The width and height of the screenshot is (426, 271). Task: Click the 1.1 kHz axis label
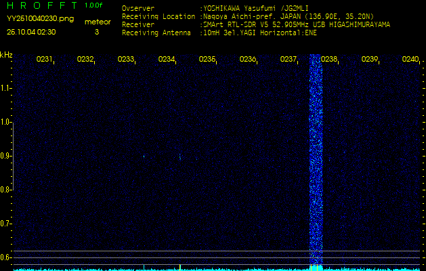coord(5,88)
